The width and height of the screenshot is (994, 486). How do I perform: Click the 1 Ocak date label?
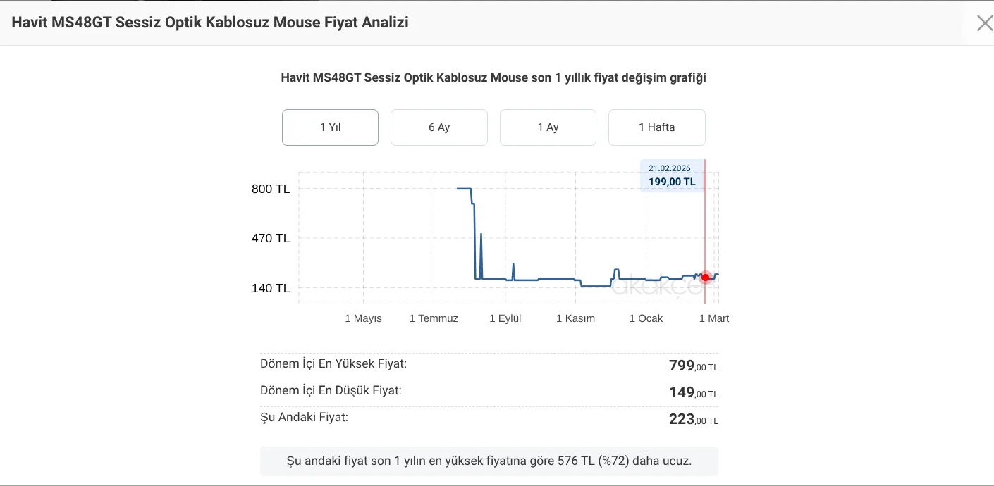click(646, 318)
